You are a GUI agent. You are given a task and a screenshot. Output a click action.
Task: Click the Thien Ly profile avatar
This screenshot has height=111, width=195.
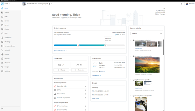(x=187, y=4)
